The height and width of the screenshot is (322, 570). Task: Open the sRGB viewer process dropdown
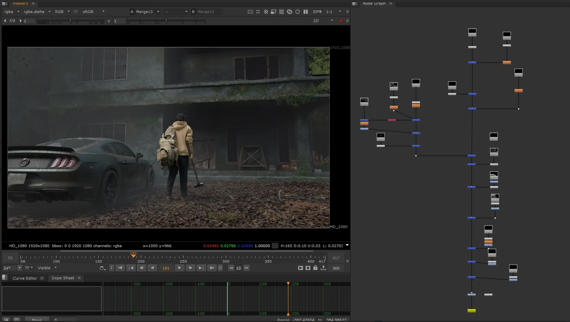(94, 12)
